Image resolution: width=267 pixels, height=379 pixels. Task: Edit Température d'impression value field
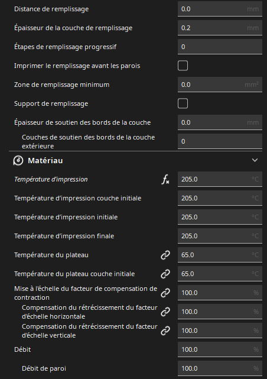[220, 179]
